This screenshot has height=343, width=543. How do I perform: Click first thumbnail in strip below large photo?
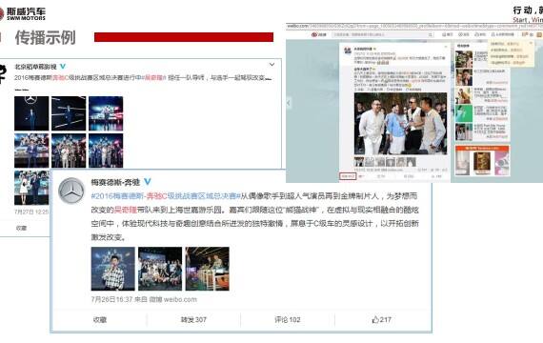(x=359, y=161)
